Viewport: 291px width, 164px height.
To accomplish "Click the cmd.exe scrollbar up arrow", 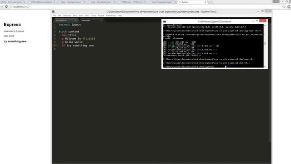I will click(265, 26).
